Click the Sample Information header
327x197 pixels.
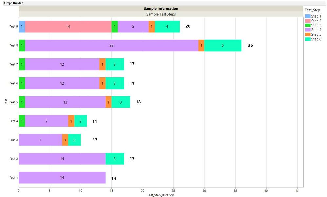161,9
